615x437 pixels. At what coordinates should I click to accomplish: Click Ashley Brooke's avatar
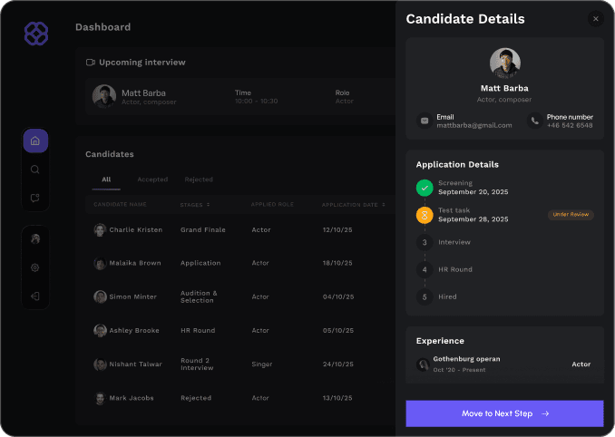click(x=100, y=330)
